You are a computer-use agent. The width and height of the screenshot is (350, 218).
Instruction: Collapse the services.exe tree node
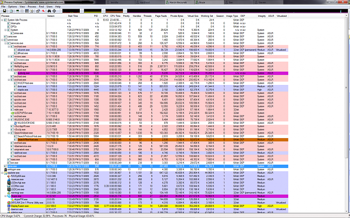pos(6,43)
